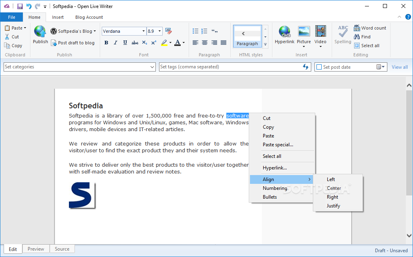Image resolution: width=413 pixels, height=257 pixels.
Task: Undo the last action
Action: pos(29,6)
